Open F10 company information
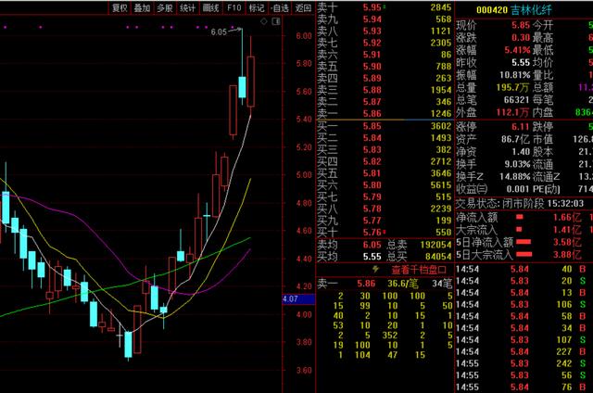The width and height of the screenshot is (593, 393). pyautogui.click(x=233, y=7)
